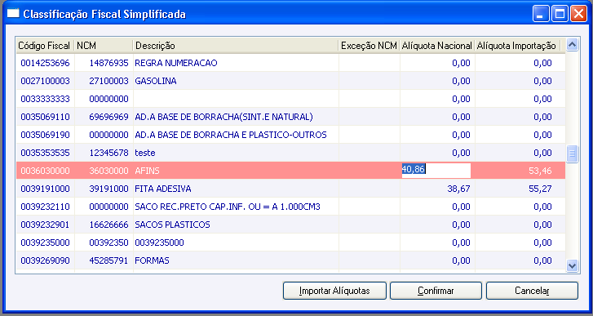The image size is (593, 316).
Task: Click the 53,46 Alíquota Importação value
Action: coord(541,171)
